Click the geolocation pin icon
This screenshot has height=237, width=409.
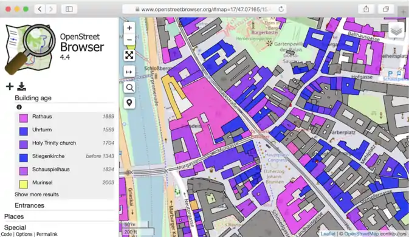(129, 103)
